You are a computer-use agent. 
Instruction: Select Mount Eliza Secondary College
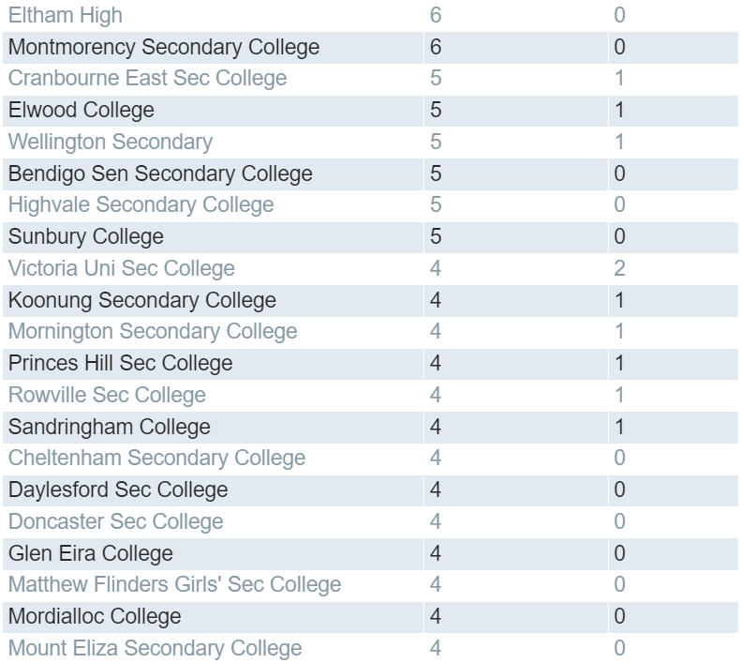coord(155,648)
